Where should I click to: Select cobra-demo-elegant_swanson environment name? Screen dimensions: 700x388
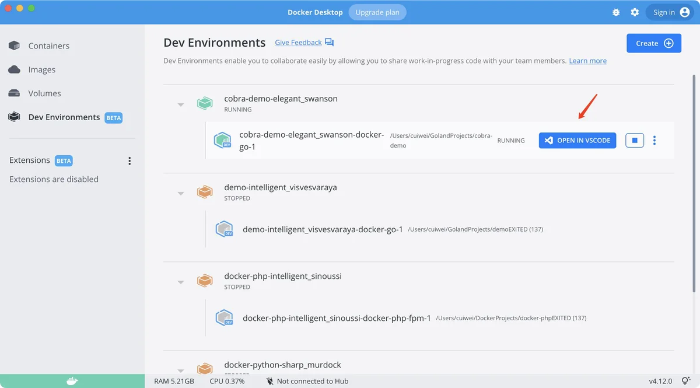pyautogui.click(x=281, y=99)
